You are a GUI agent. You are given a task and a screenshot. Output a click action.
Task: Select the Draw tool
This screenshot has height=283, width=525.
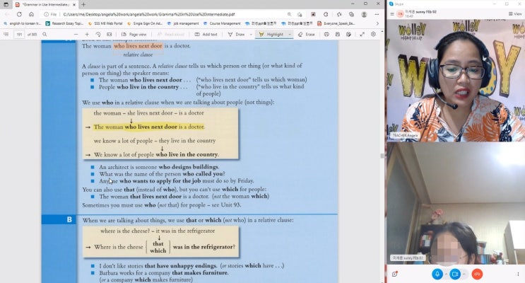click(237, 34)
